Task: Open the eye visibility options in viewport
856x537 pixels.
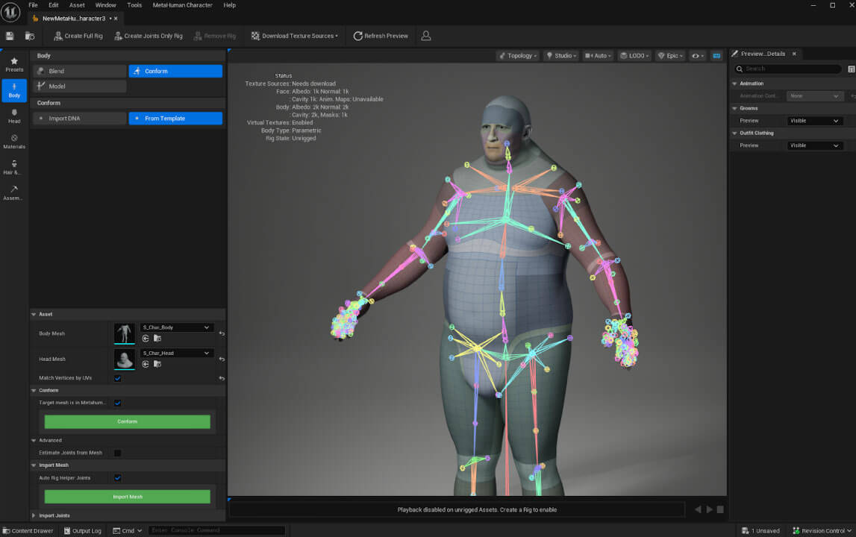Action: [x=698, y=56]
